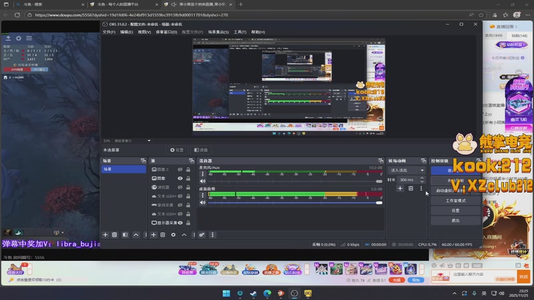Click 退出 button in controls panel

[x=456, y=221]
